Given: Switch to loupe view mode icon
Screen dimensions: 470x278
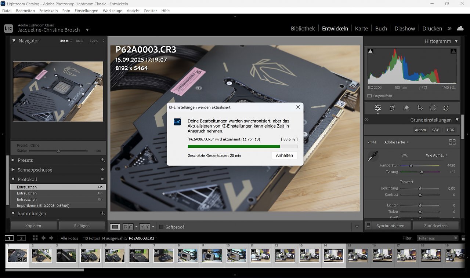Looking at the screenshot, I should pyautogui.click(x=115, y=227).
